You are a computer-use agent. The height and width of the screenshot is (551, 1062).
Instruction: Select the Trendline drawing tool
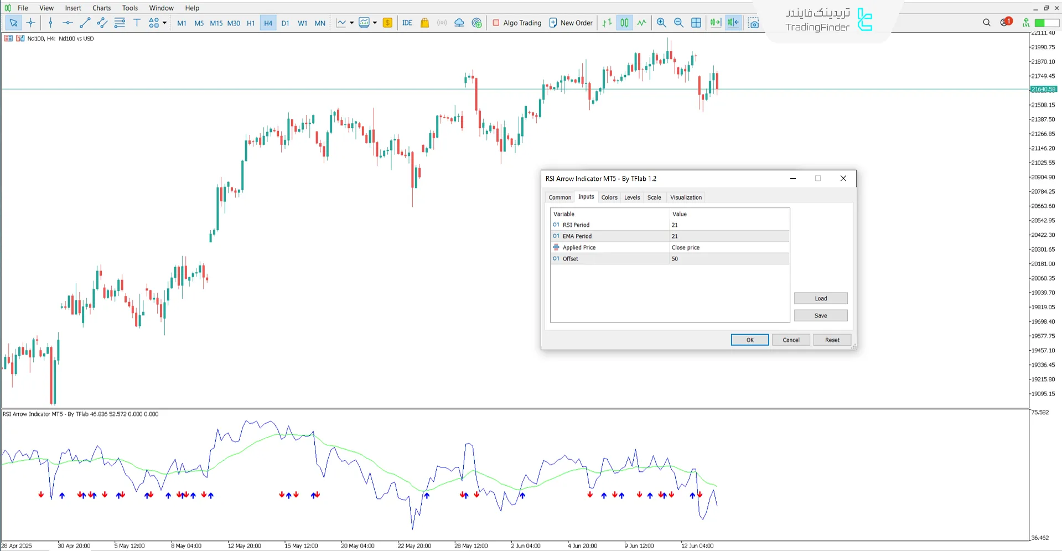85,23
